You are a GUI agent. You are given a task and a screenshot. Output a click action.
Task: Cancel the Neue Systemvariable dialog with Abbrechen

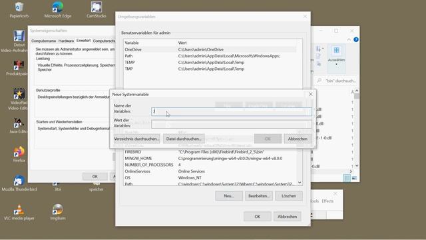tap(298, 139)
